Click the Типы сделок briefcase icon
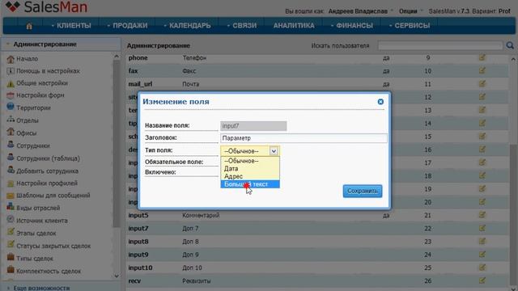 click(11, 257)
